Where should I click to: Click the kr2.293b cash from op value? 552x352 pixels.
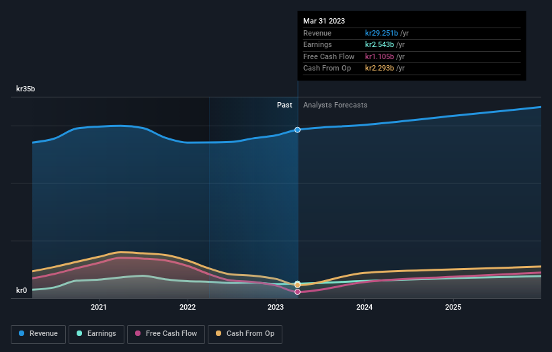click(x=379, y=69)
